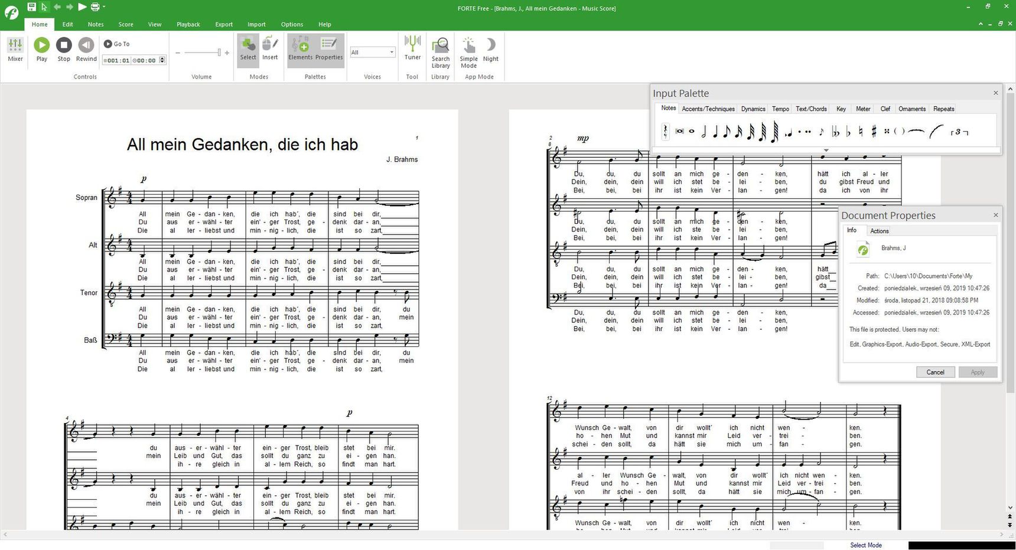Rewind the score to the beginning
1016x550 pixels.
pos(86,50)
